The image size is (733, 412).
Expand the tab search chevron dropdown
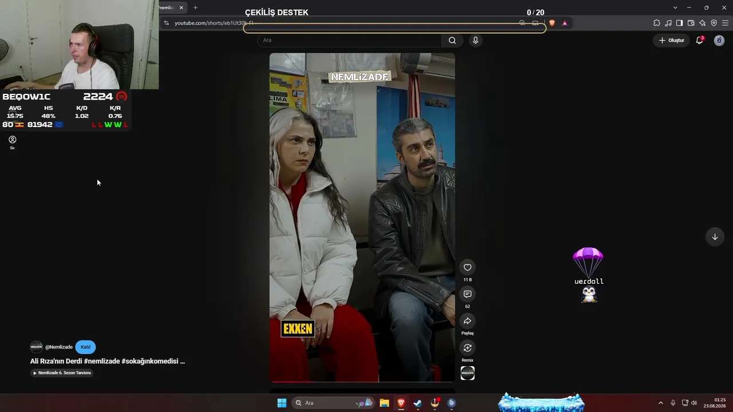tap(675, 7)
